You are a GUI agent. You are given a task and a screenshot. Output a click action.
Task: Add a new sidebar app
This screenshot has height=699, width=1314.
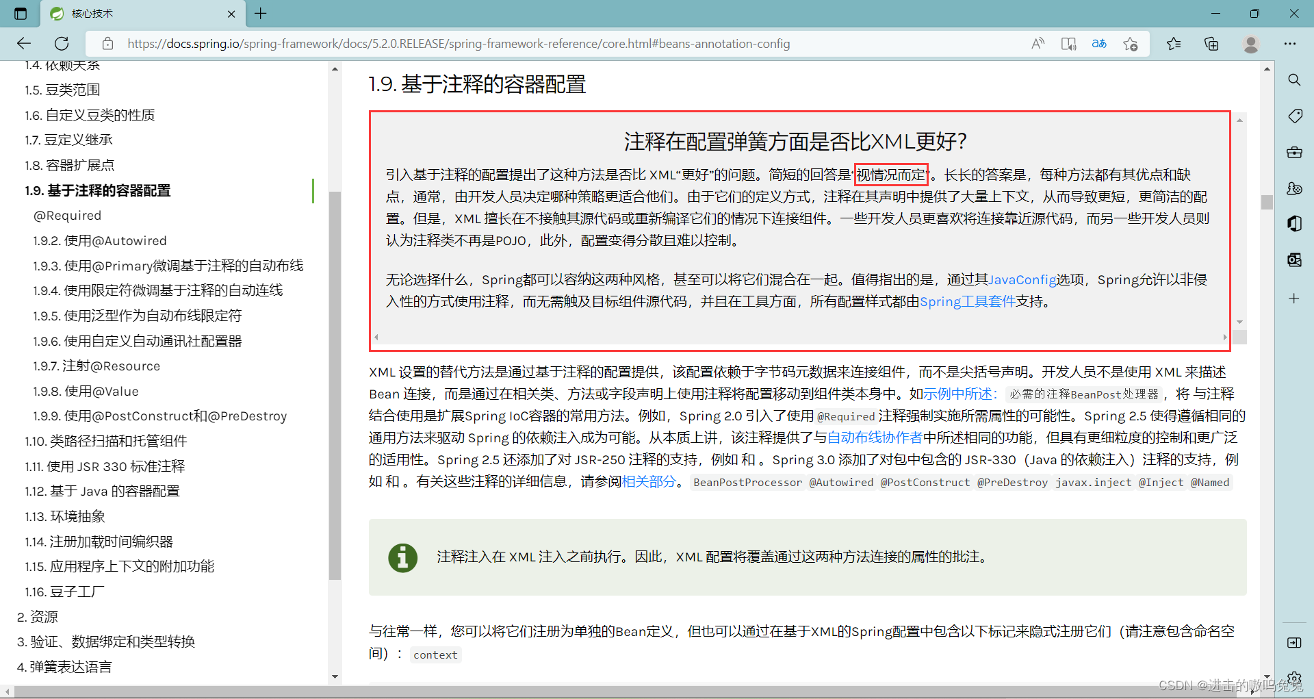pos(1294,298)
